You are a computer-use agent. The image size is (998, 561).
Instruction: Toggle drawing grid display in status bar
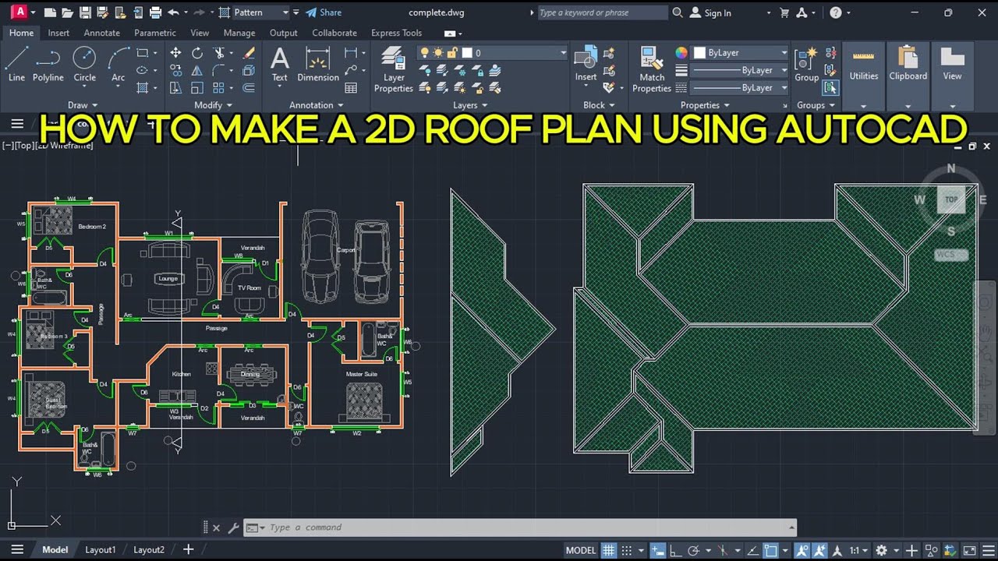point(609,550)
